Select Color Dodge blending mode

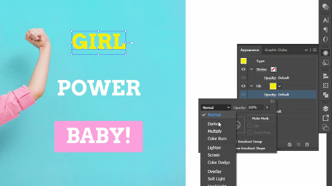click(218, 162)
